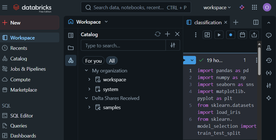The image size is (276, 140).
Task: Expand the samples catalog
Action: point(89,107)
